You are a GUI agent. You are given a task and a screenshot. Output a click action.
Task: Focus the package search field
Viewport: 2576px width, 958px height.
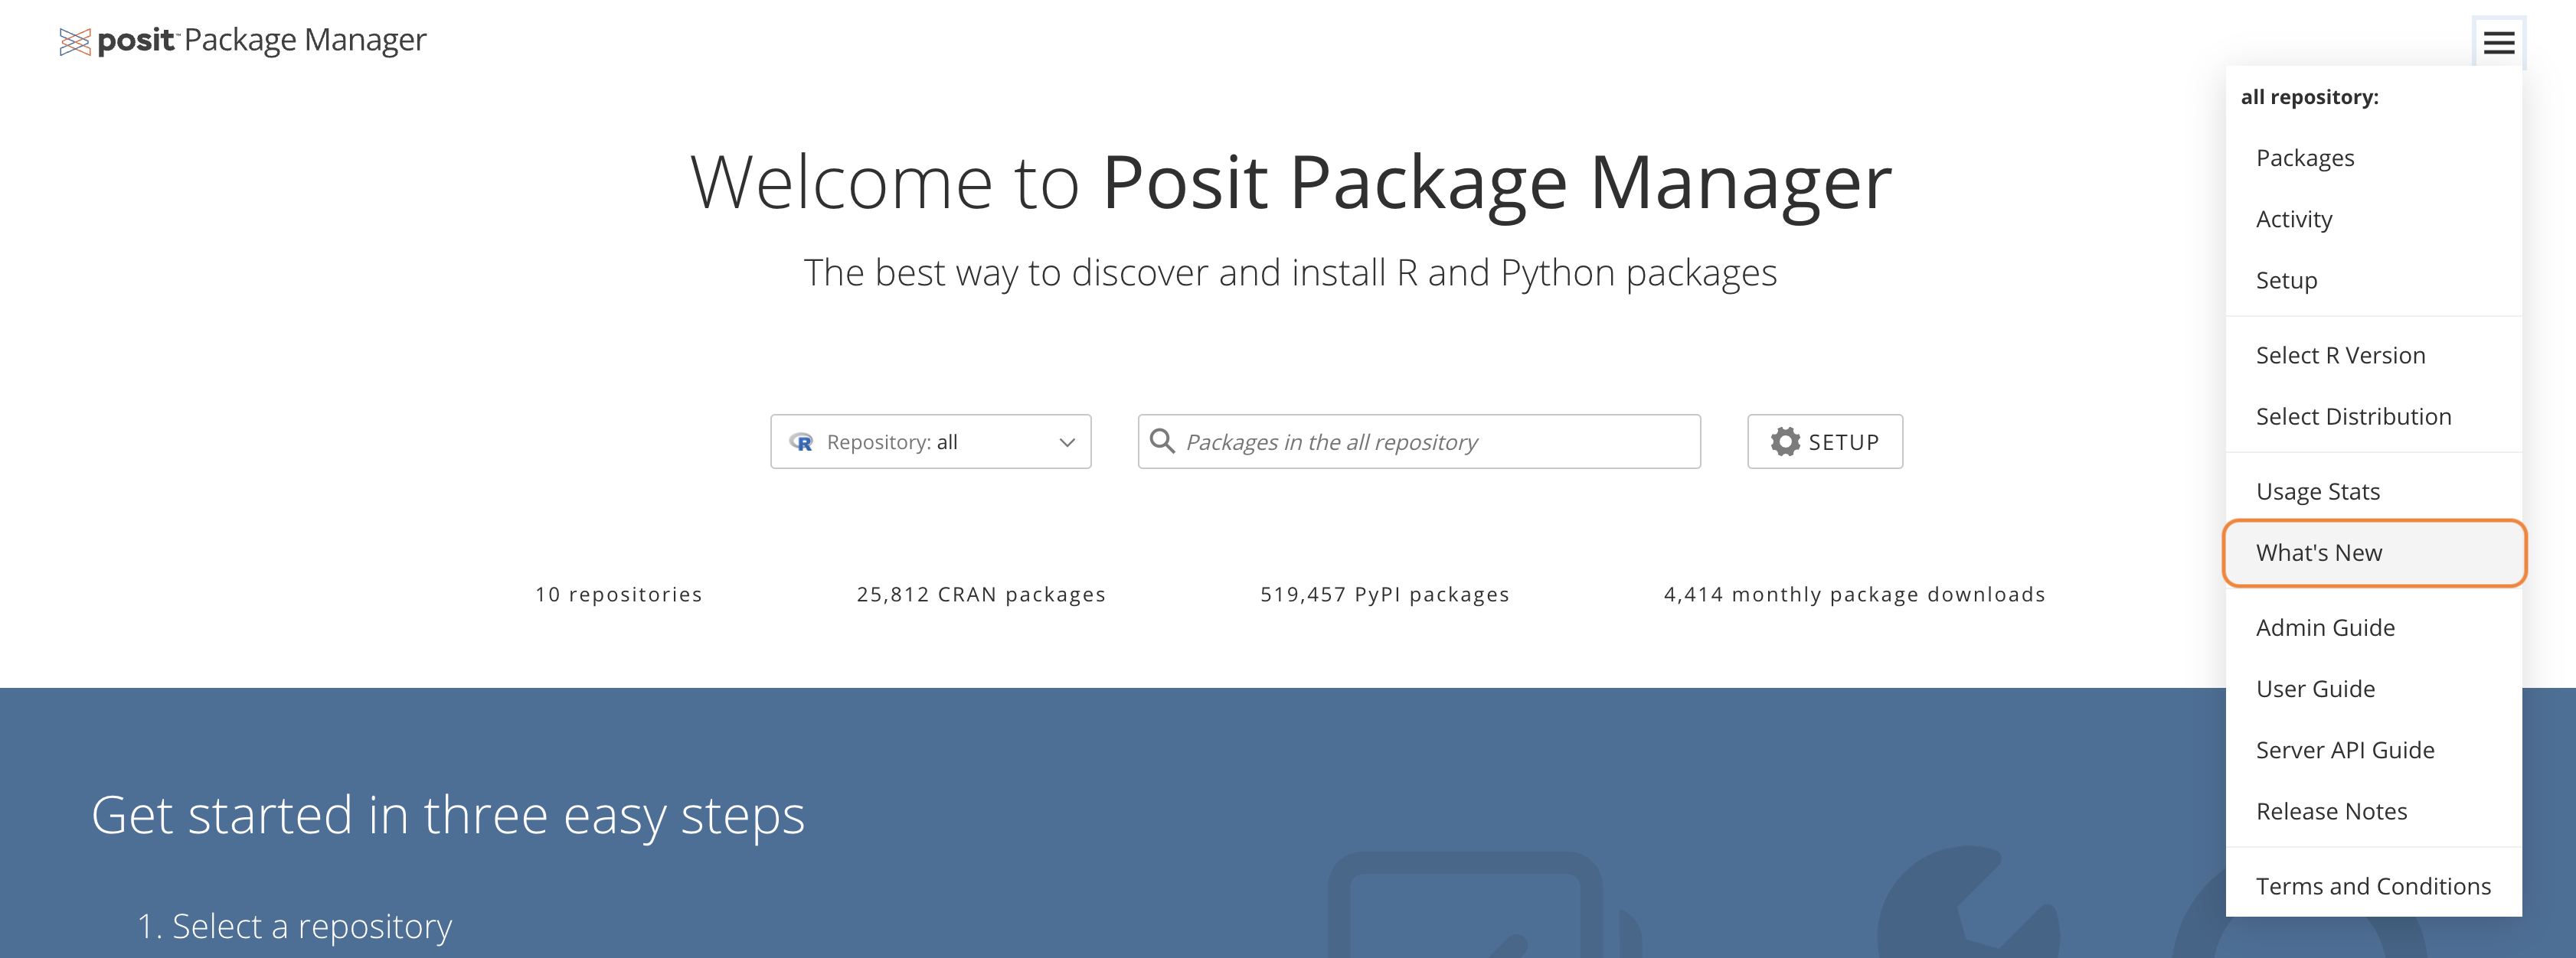(x=1430, y=442)
